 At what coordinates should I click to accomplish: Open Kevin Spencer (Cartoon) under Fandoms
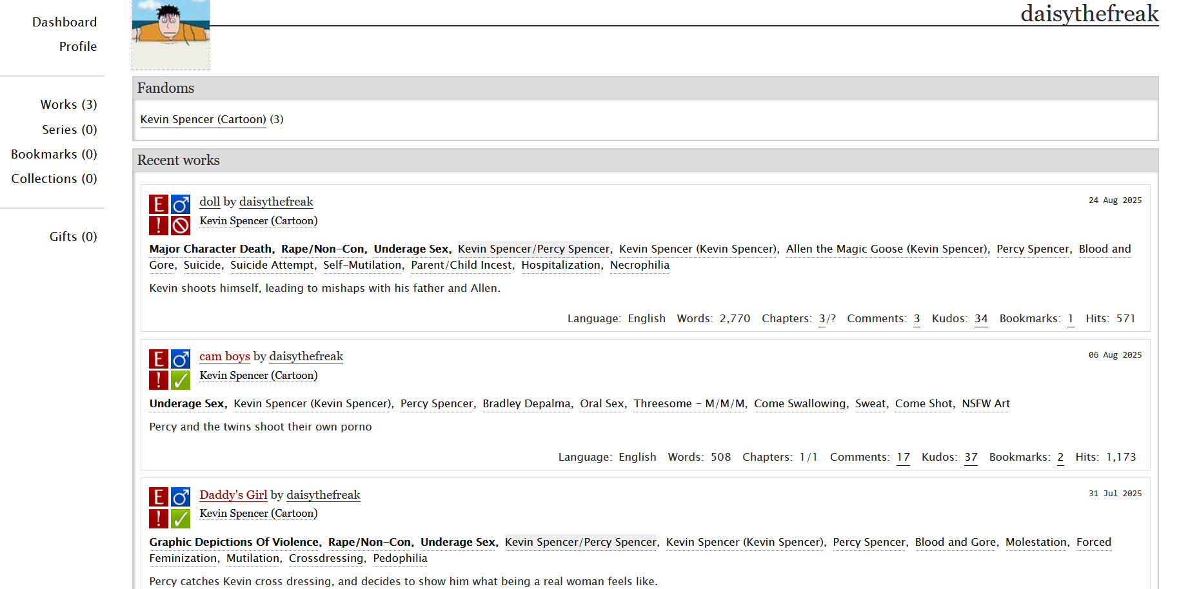point(203,119)
